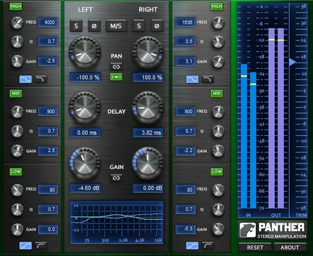
Task: Click the RIGHT GAIN large knob
Action: coord(148,163)
